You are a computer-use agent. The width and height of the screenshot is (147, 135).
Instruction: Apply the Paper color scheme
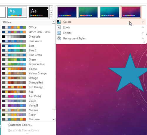(27, 115)
